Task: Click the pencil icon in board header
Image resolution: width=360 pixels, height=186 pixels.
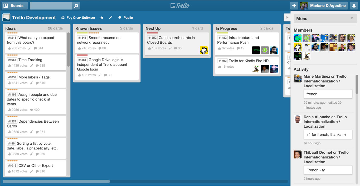Action: (x=111, y=18)
